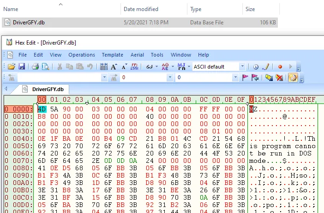This screenshot has width=324, height=213.
Task: Click the 0 0040: row address
Action: point(18,138)
